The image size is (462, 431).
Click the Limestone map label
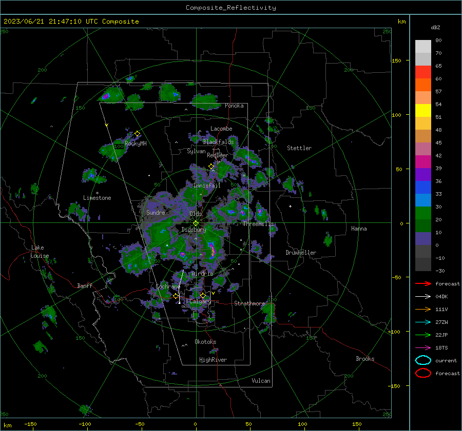(x=97, y=198)
